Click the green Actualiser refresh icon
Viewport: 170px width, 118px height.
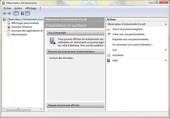click(x=109, y=55)
